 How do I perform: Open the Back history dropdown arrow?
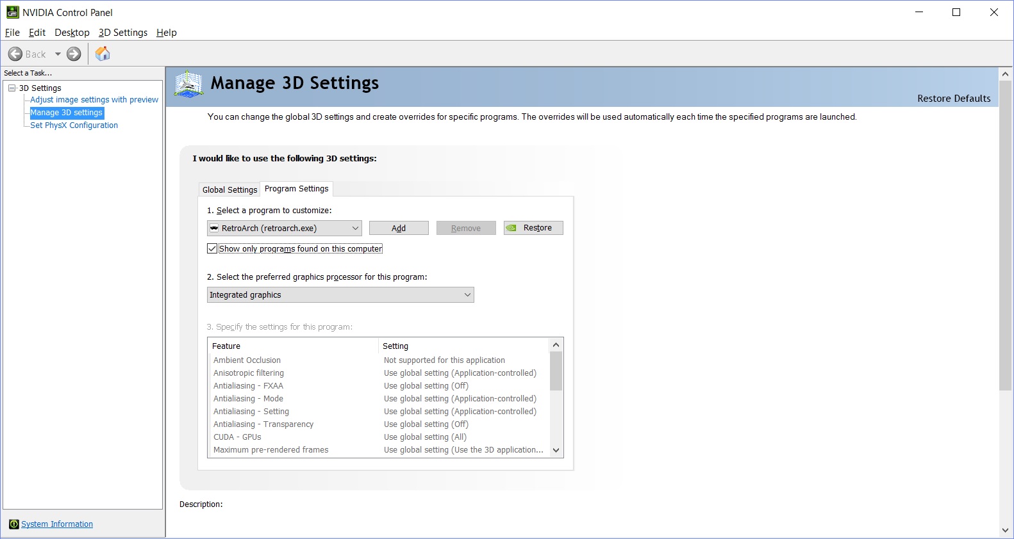(x=58, y=54)
